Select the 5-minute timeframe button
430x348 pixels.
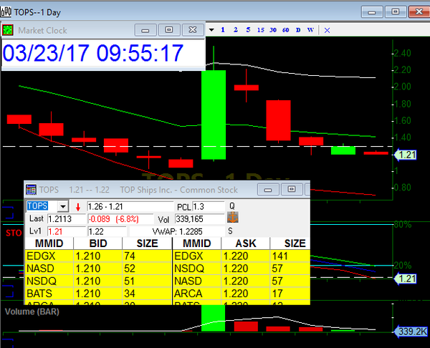click(247, 30)
